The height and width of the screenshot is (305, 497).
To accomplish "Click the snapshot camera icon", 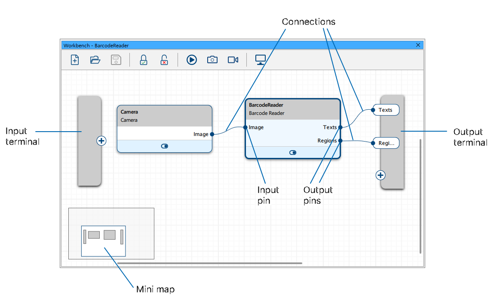I will (x=212, y=60).
